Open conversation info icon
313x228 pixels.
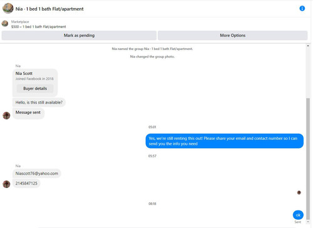click(302, 8)
